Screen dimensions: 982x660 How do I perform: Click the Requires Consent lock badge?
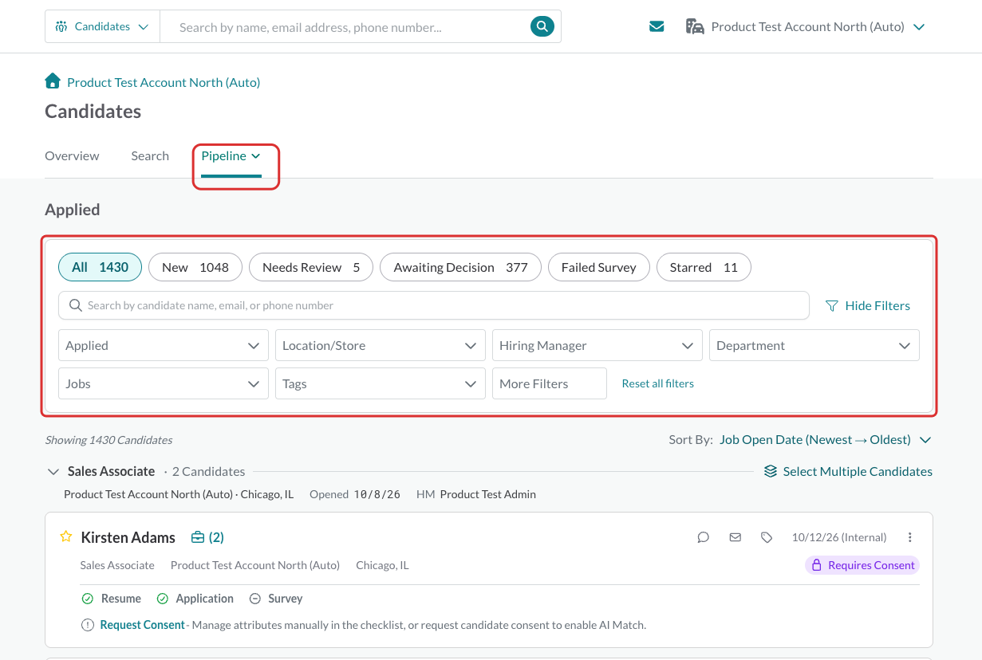coord(862,565)
